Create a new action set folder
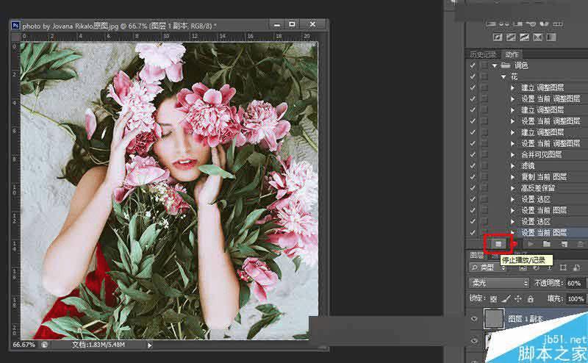This screenshot has height=363, width=588. (x=546, y=243)
